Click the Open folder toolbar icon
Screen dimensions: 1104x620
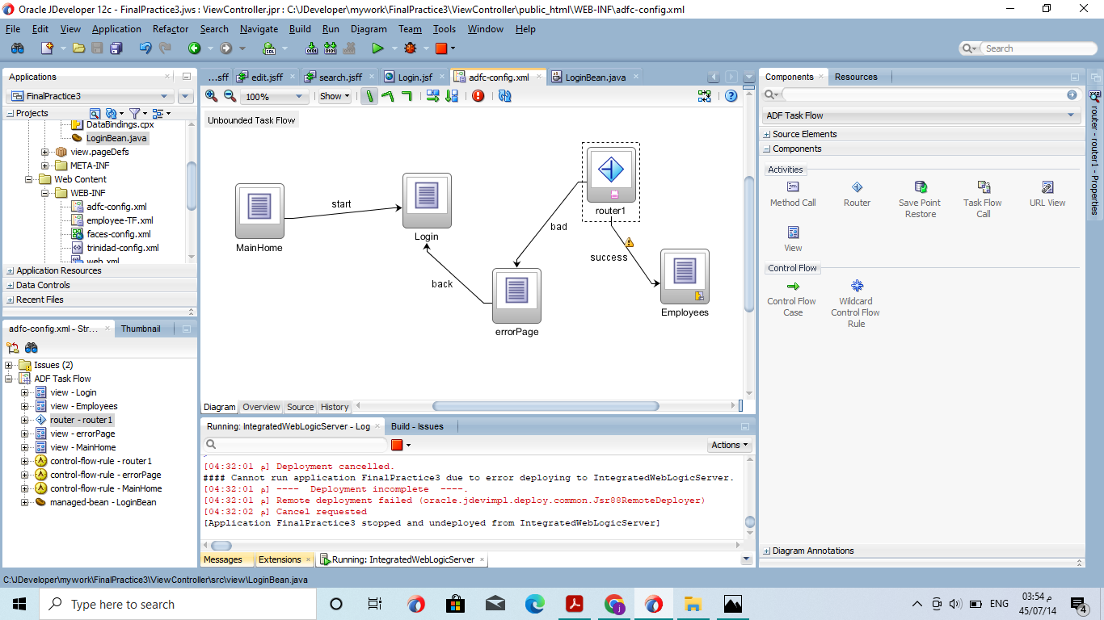coord(78,48)
